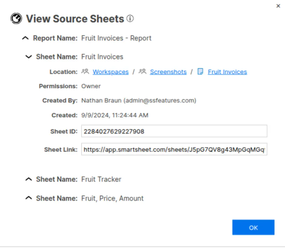Image resolution: width=285 pixels, height=248 pixels.
Task: Select the Sheet Link URL field
Action: coord(174,149)
